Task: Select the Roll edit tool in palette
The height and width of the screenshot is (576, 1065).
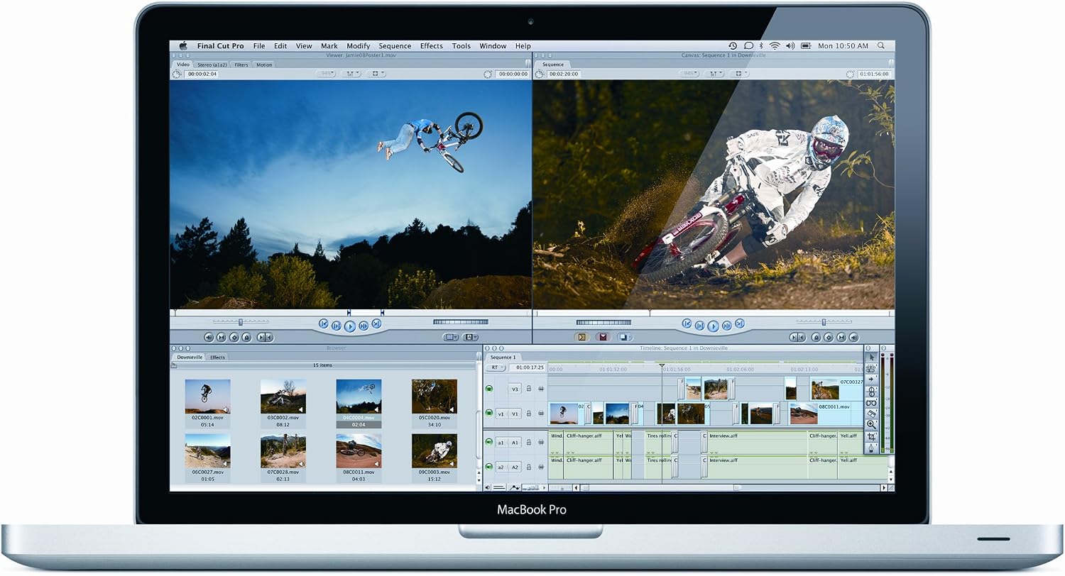Action: (x=871, y=391)
